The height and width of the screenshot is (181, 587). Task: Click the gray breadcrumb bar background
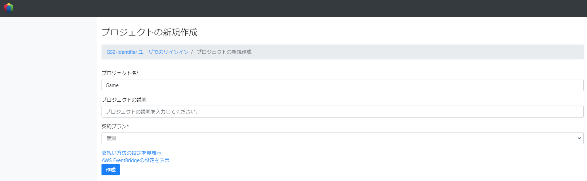(x=416, y=52)
